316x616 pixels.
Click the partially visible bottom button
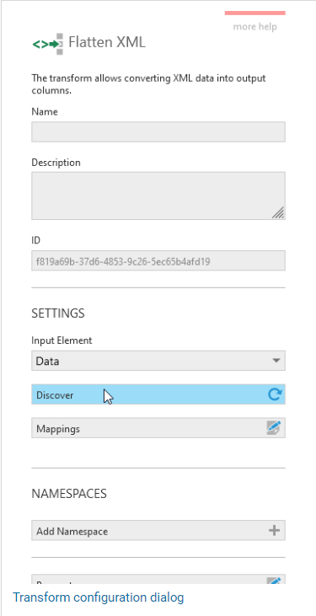(158, 579)
